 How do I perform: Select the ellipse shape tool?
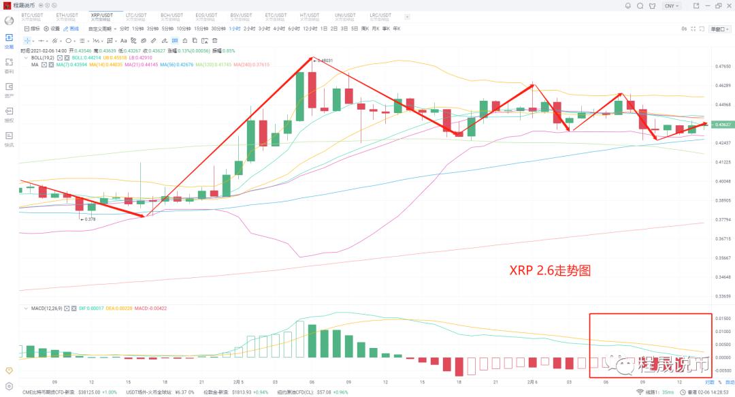click(69, 41)
